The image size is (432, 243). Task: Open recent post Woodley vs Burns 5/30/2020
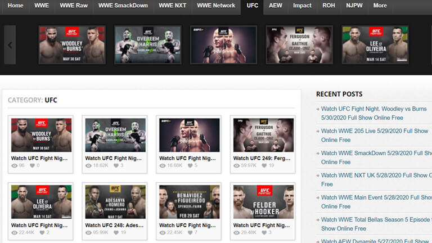tap(373, 113)
